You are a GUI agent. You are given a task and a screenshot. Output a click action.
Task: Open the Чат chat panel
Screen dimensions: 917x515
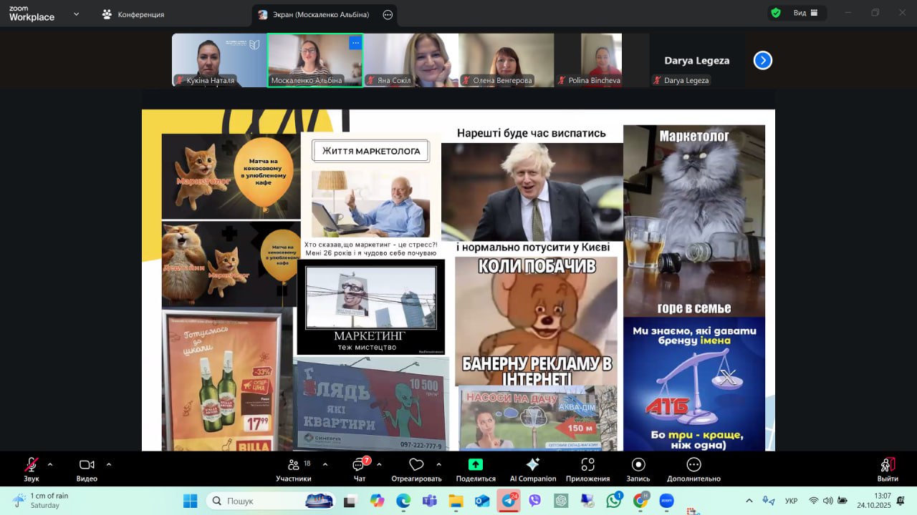pos(360,470)
